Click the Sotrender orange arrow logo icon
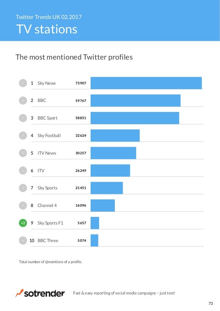Image resolution: width=220 pixels, height=311 pixels. [x=19, y=293]
